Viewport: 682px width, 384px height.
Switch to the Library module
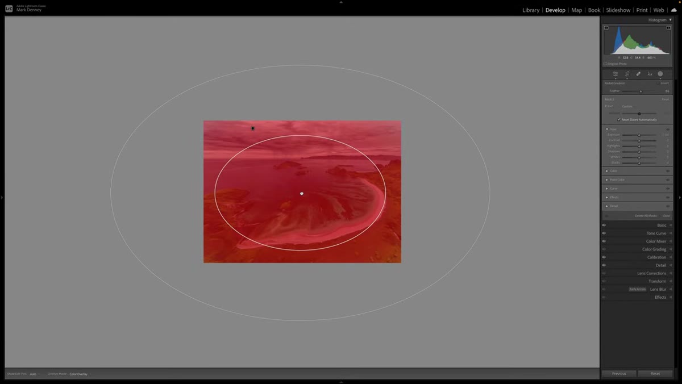tap(531, 10)
